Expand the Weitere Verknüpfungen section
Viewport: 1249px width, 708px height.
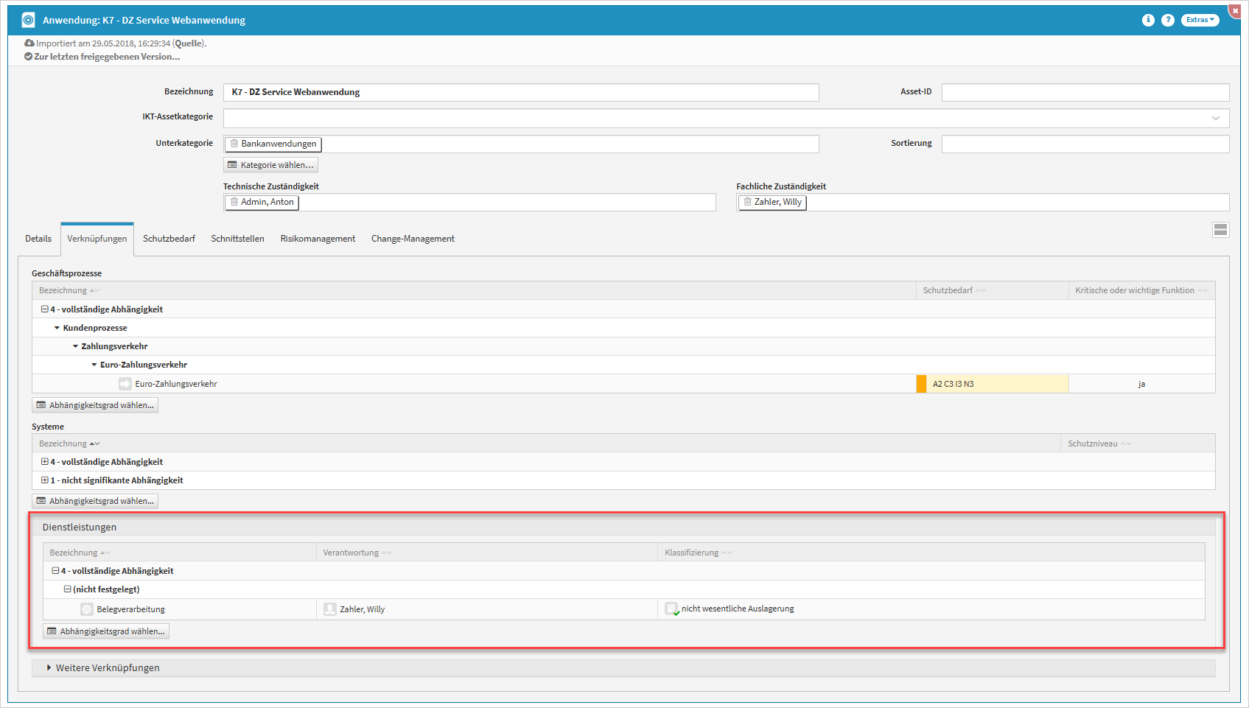(x=49, y=667)
